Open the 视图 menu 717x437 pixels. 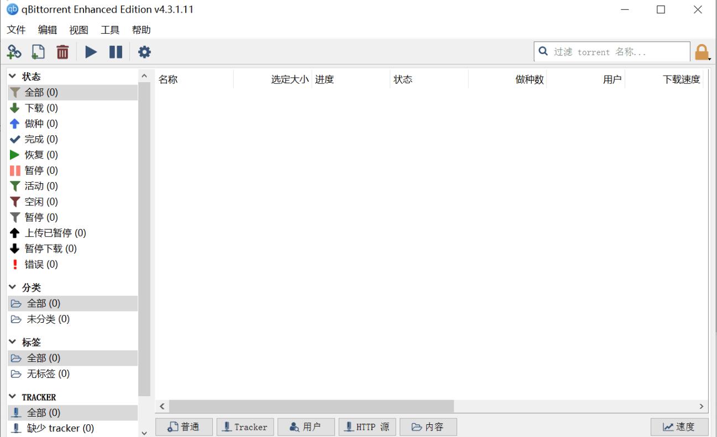click(x=78, y=30)
